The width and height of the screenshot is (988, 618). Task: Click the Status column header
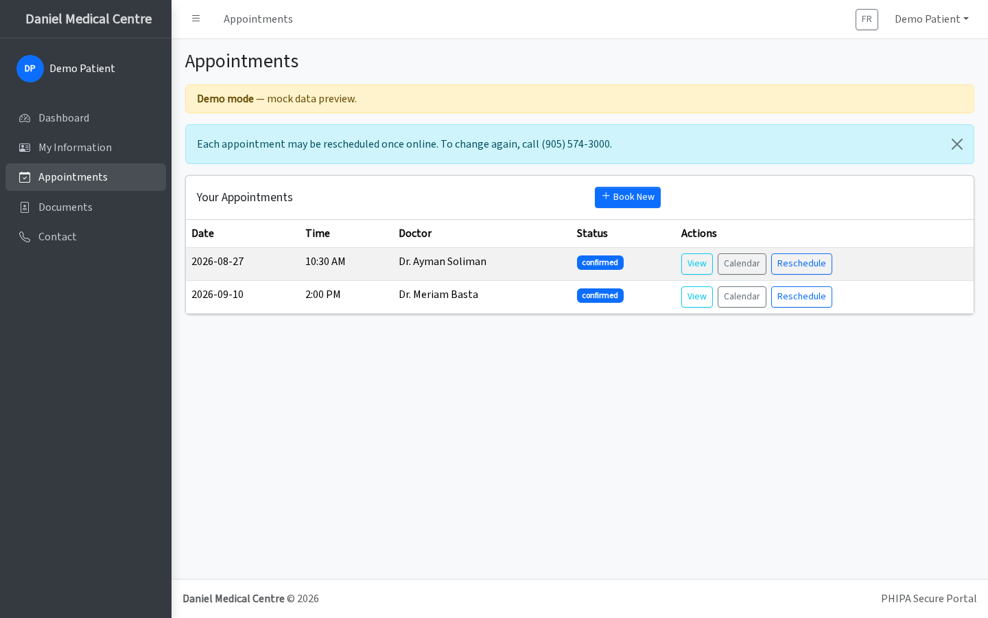592,233
